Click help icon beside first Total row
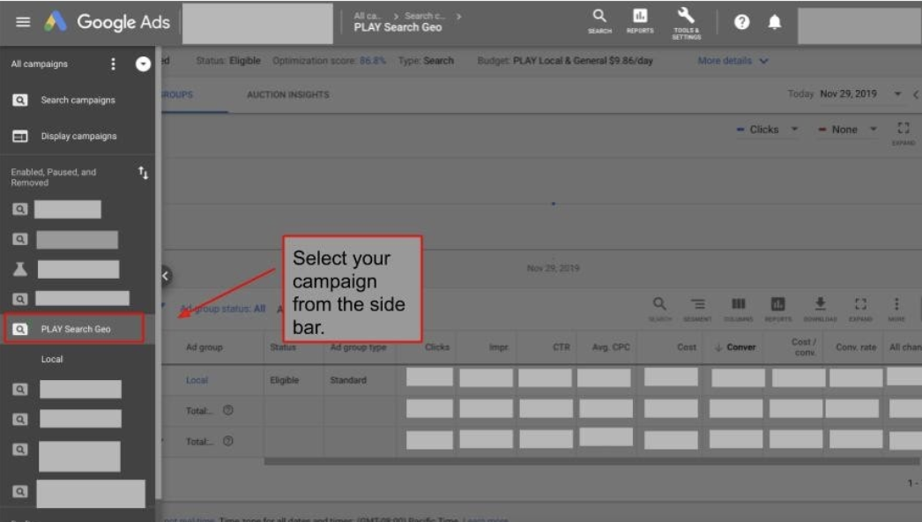 pyautogui.click(x=228, y=410)
